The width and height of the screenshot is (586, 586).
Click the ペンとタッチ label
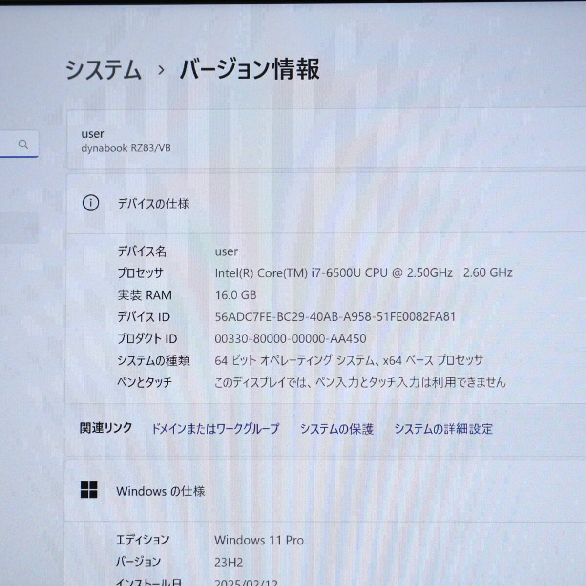click(145, 382)
